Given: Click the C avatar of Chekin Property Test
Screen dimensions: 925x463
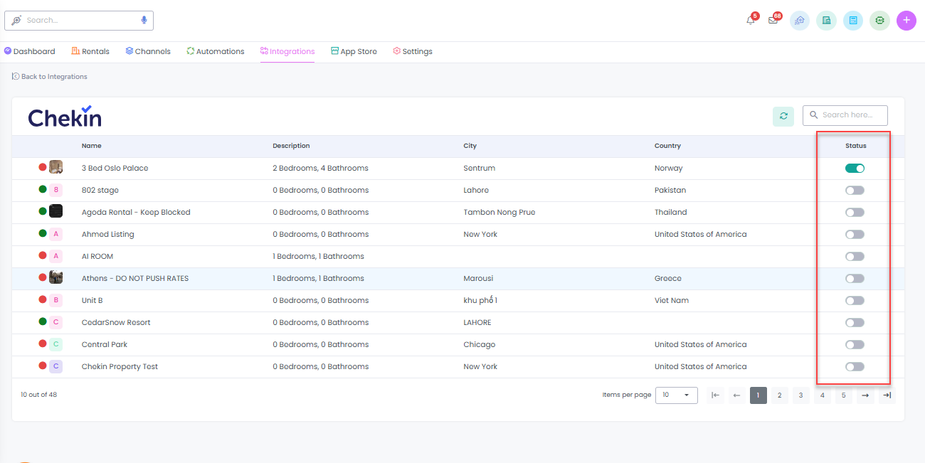Looking at the screenshot, I should pyautogui.click(x=55, y=366).
